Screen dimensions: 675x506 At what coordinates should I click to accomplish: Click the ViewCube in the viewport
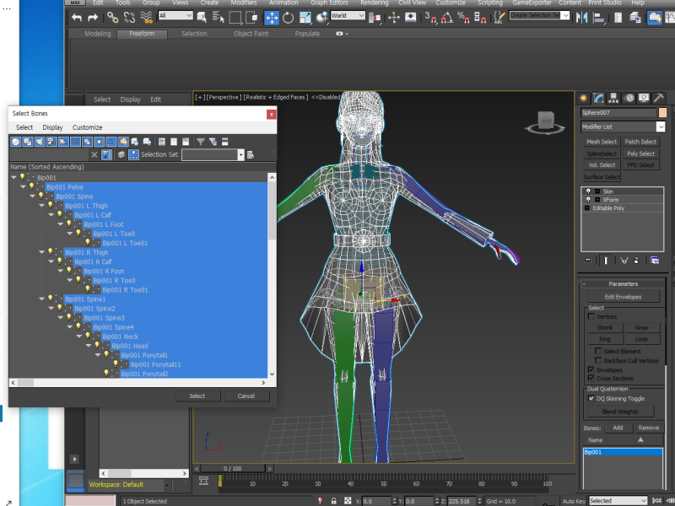pos(544,121)
